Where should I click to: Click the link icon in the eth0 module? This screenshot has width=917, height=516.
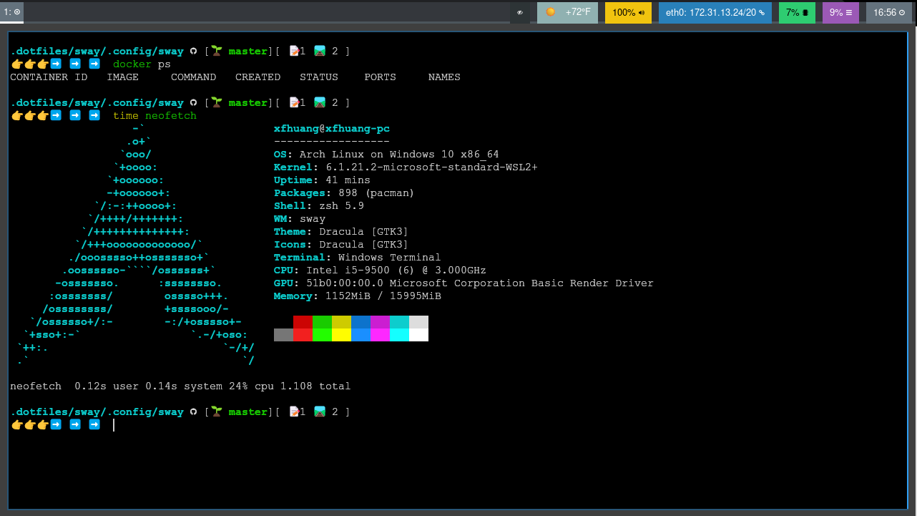762,12
